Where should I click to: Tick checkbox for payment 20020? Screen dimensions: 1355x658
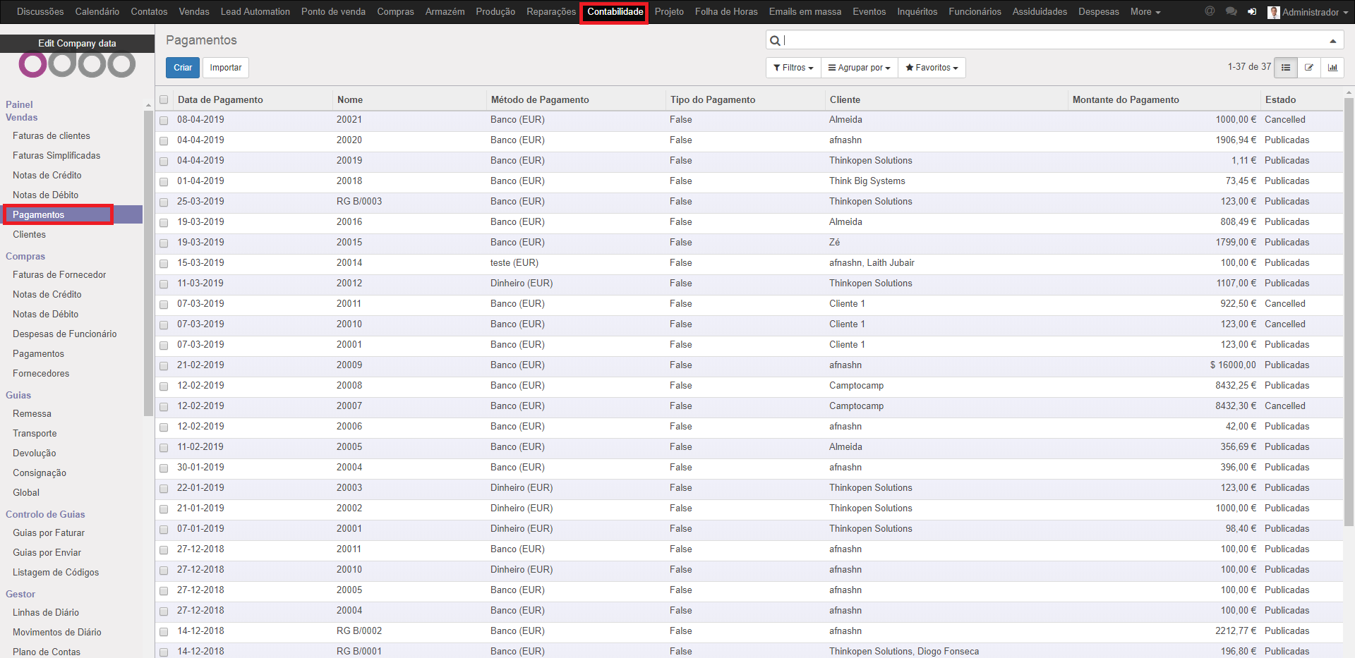point(164,141)
